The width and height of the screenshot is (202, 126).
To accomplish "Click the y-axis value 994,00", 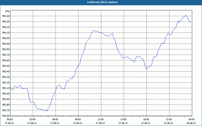I will coord(6,38).
